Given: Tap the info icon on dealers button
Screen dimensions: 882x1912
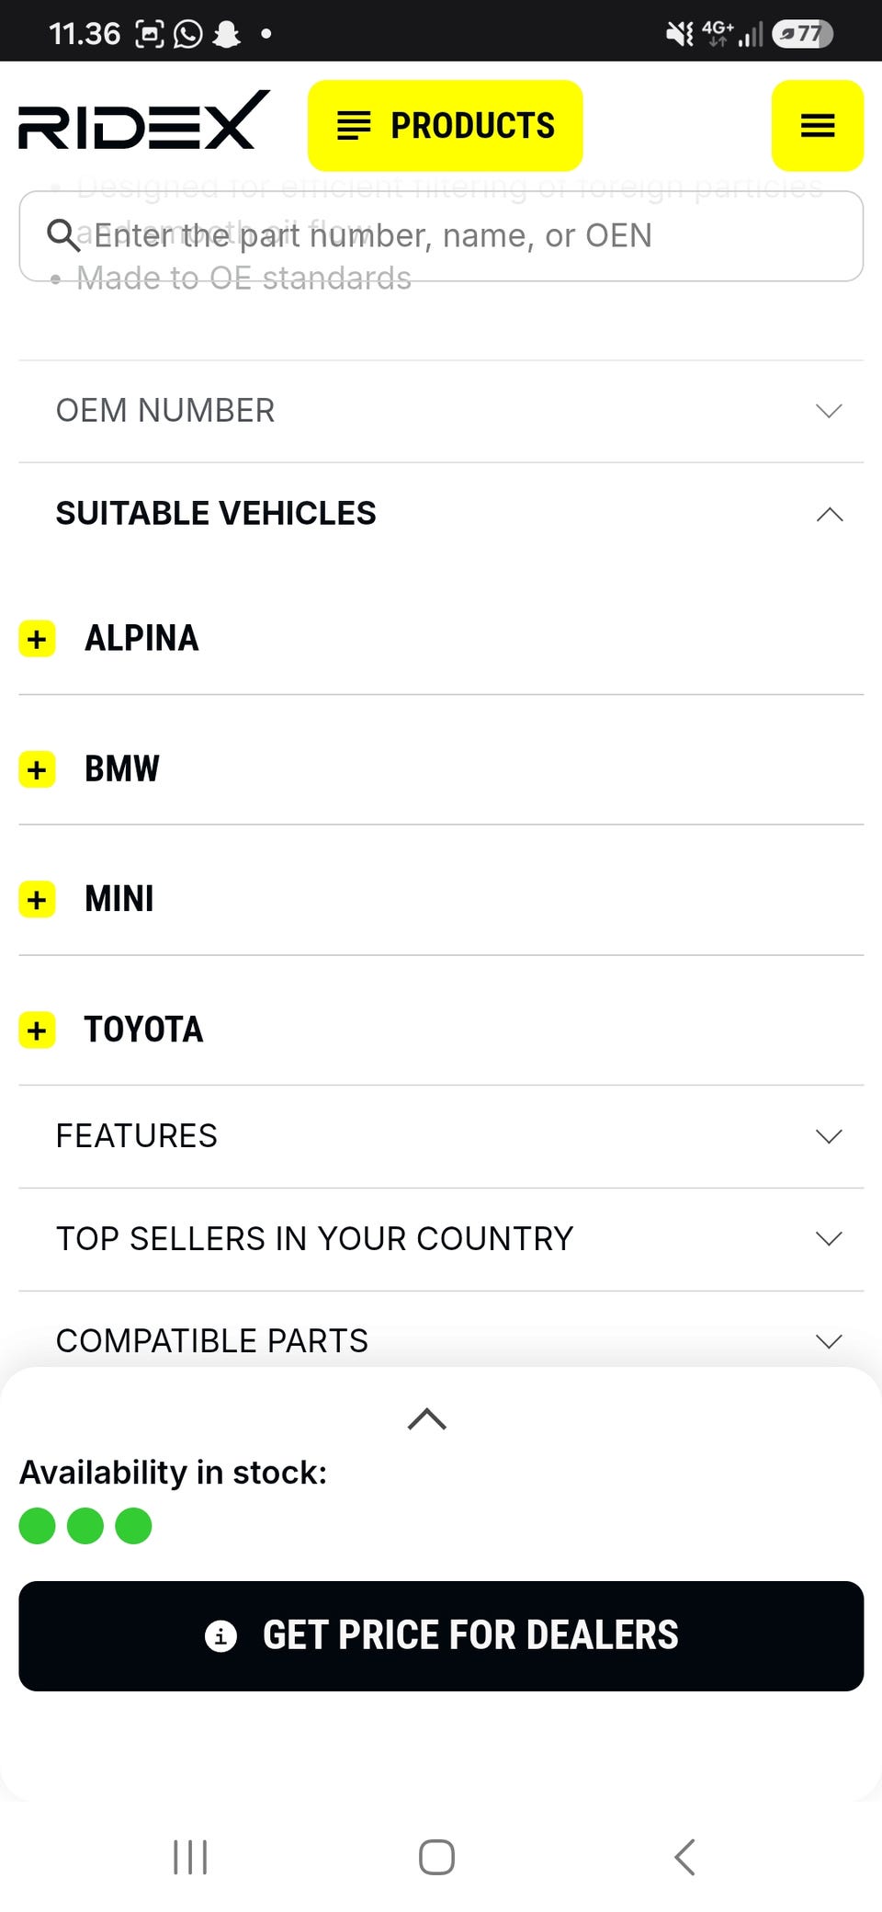Looking at the screenshot, I should coord(220,1635).
